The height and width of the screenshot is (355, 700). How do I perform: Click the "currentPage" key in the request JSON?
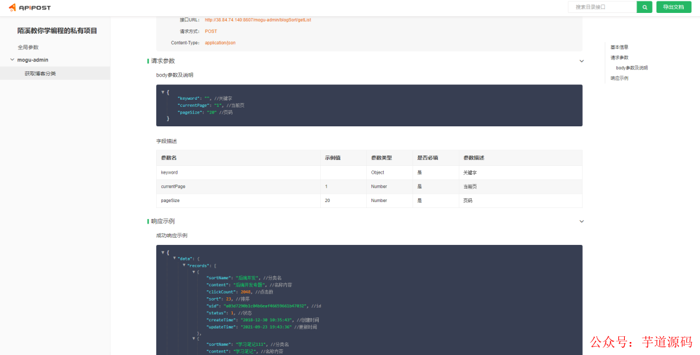194,106
